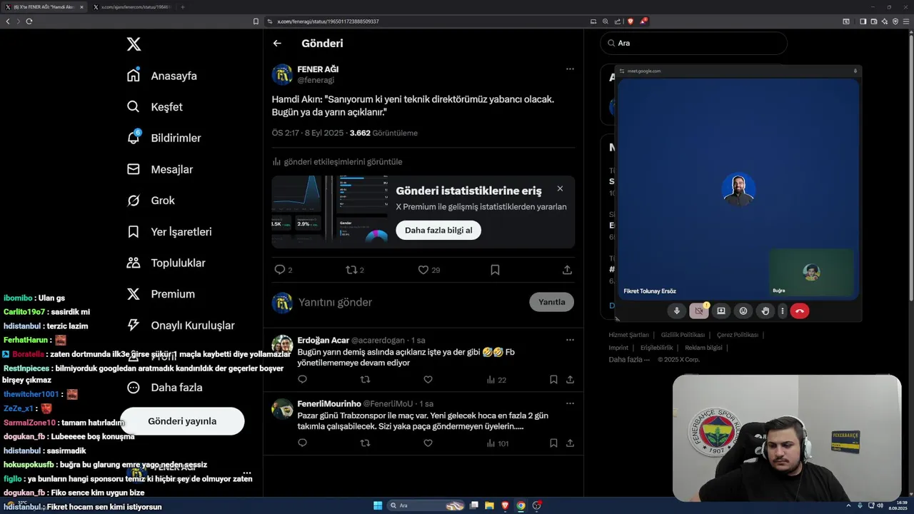Reply icon on main post with 2 replies
Screen dimensions: 914x514
tap(280, 270)
